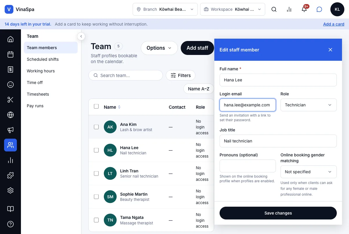The height and width of the screenshot is (234, 349).
Task: Open the Team people icon in sidebar
Action: [x=10, y=145]
